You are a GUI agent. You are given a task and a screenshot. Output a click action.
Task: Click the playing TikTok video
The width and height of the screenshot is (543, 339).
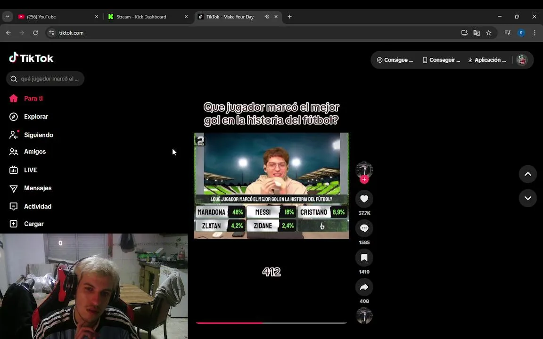(x=271, y=186)
